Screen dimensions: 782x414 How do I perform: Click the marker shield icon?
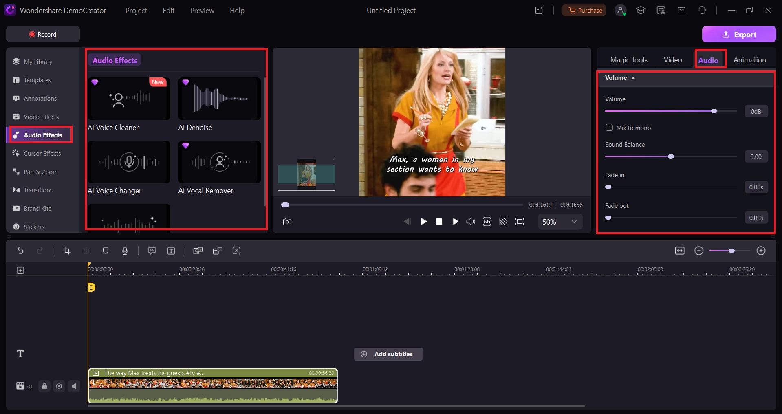click(x=106, y=251)
